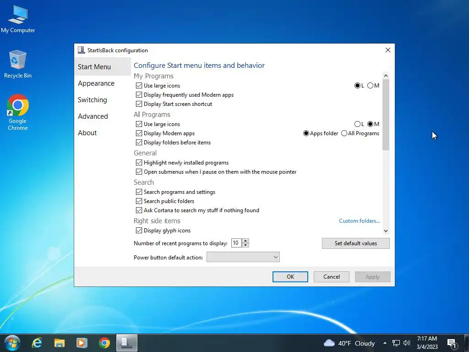
Task: Select the StartIsBack taskbar button
Action: point(127,343)
